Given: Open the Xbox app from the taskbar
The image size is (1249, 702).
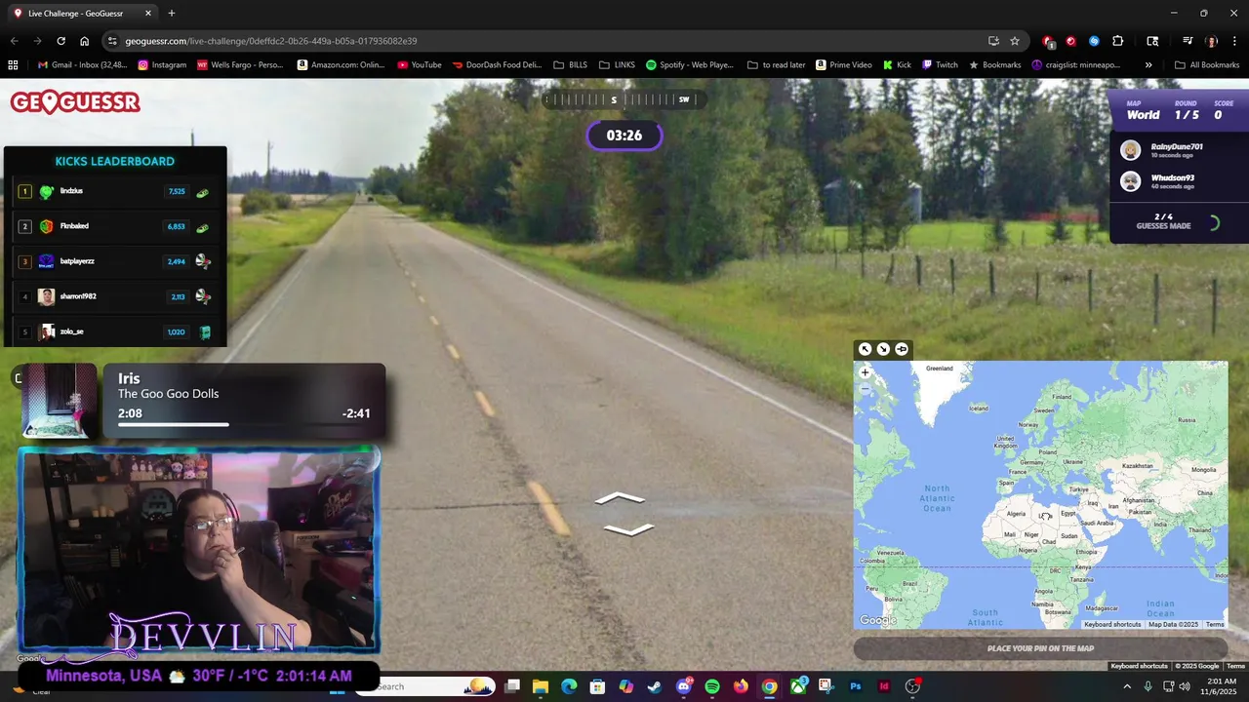Looking at the screenshot, I should (798, 686).
